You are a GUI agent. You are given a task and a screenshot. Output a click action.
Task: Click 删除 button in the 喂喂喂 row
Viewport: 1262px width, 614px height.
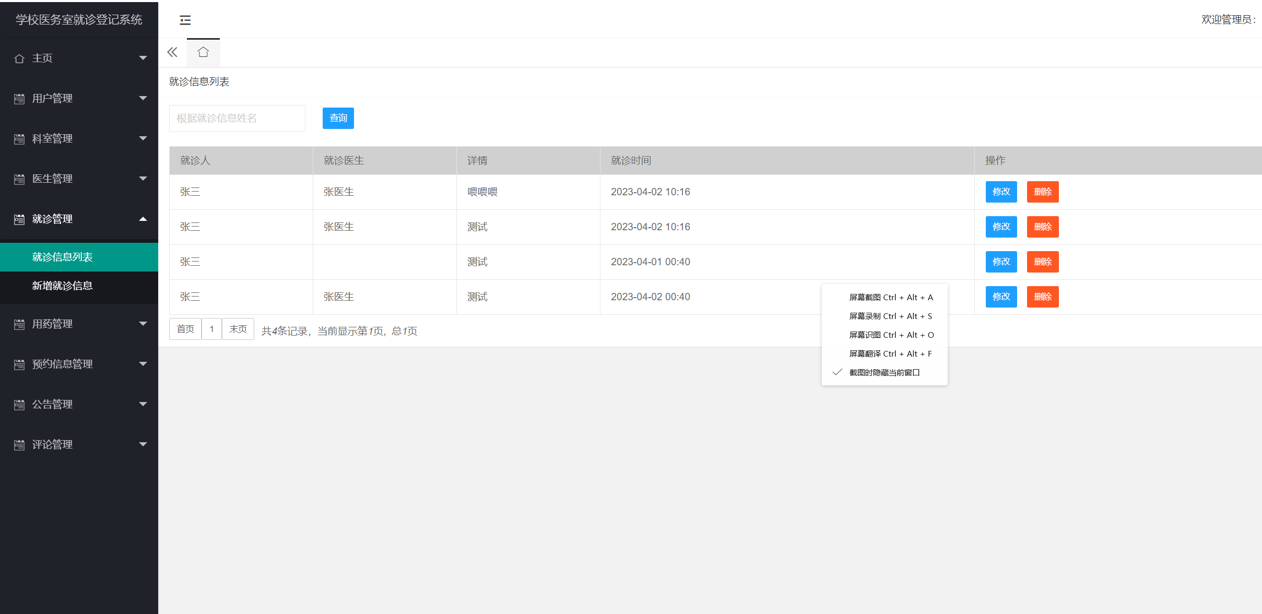click(1042, 192)
